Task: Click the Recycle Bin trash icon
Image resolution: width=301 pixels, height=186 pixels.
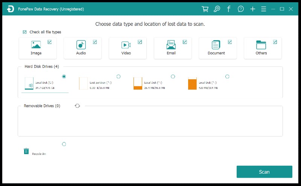Action: click(x=26, y=151)
